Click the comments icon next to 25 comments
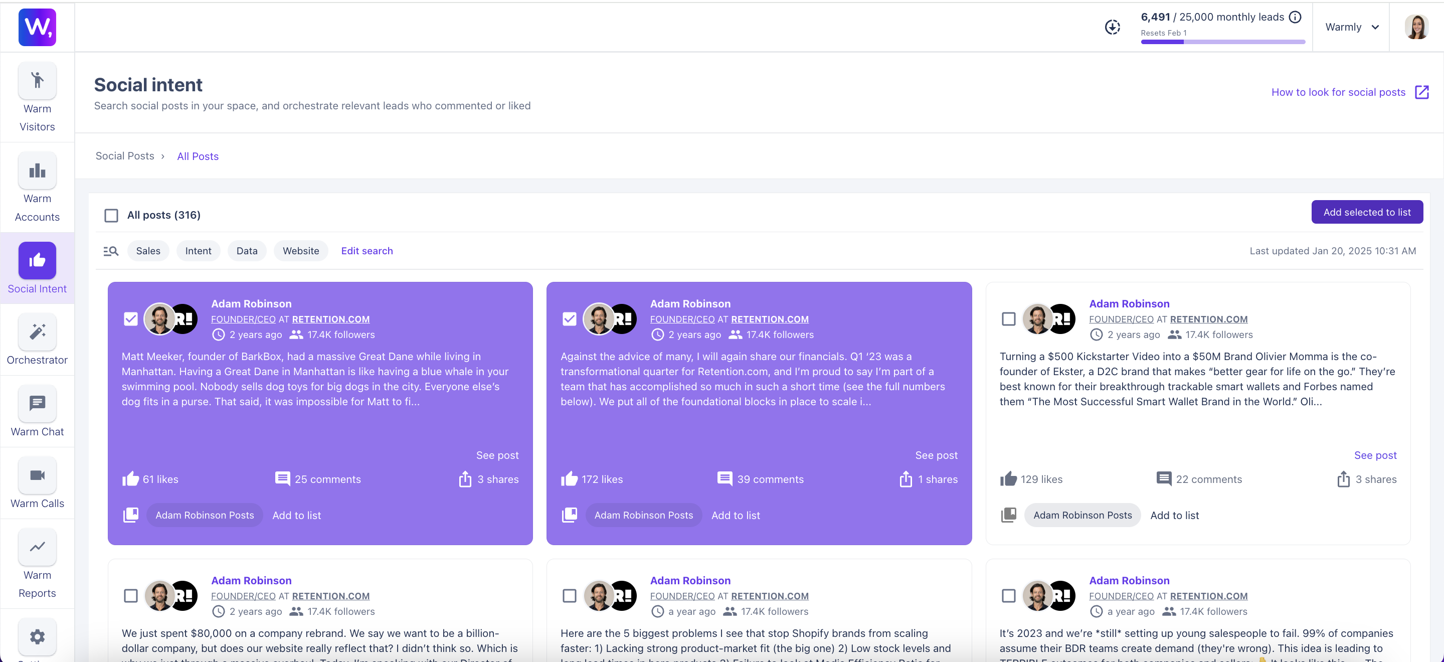 (282, 479)
